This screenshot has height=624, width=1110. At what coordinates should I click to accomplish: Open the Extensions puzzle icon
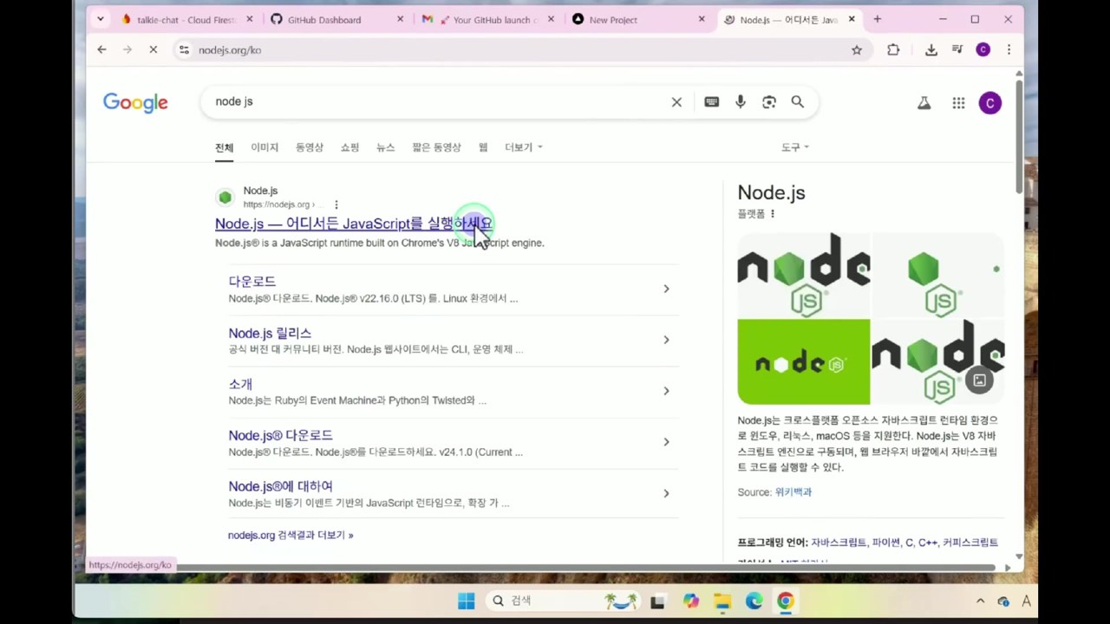(893, 50)
